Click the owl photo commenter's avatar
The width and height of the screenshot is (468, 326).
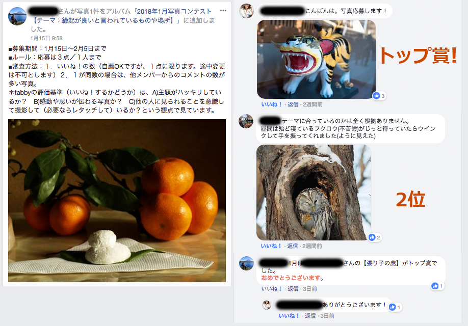(x=246, y=121)
